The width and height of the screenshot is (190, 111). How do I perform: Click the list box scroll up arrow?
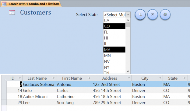pos(128,20)
